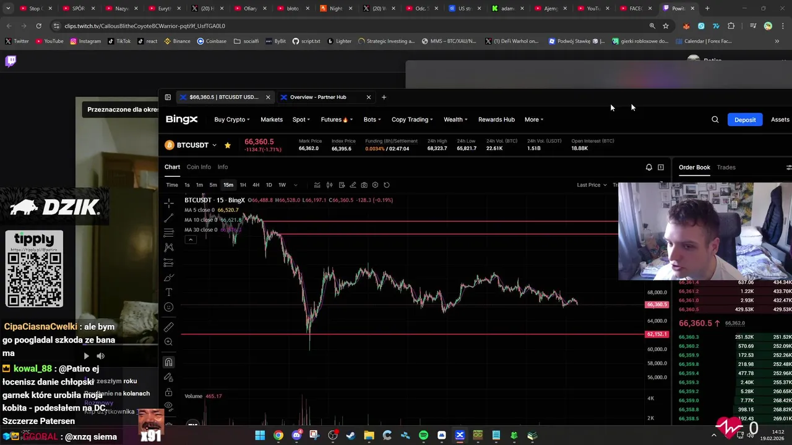Select the 5m timeframe

(213, 185)
